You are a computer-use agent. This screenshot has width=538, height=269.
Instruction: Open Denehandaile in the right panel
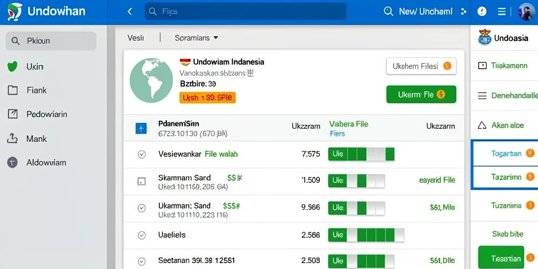[514, 96]
